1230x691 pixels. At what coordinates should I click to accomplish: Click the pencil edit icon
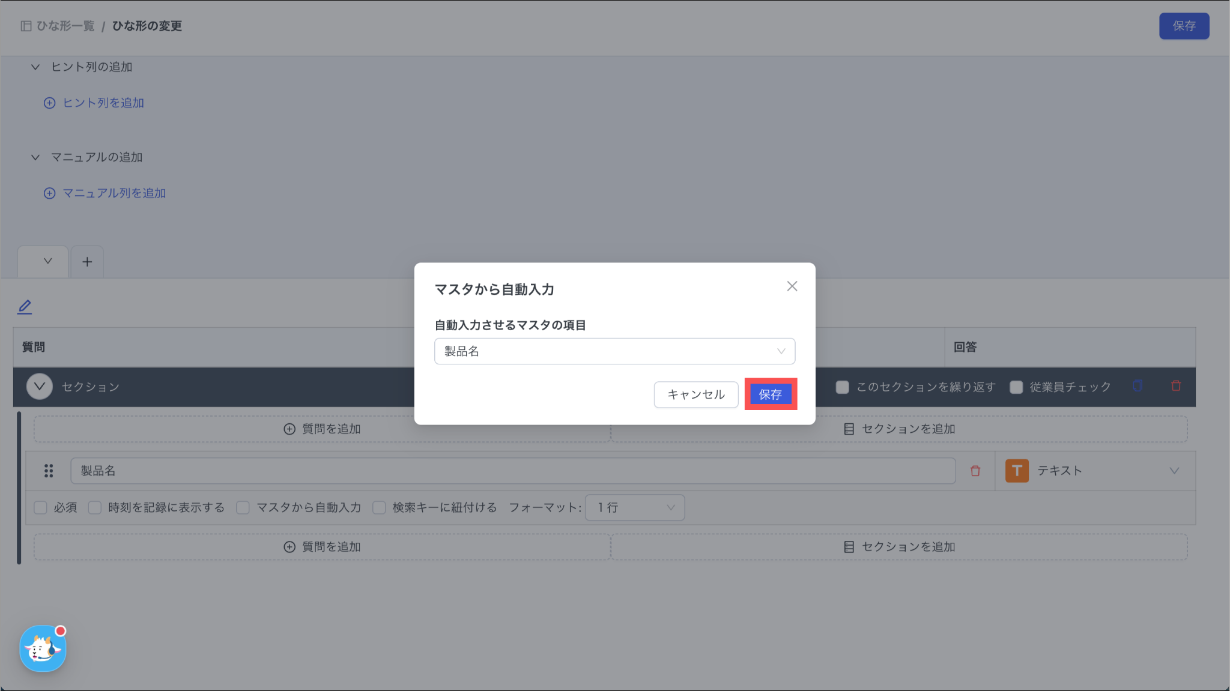(x=25, y=307)
